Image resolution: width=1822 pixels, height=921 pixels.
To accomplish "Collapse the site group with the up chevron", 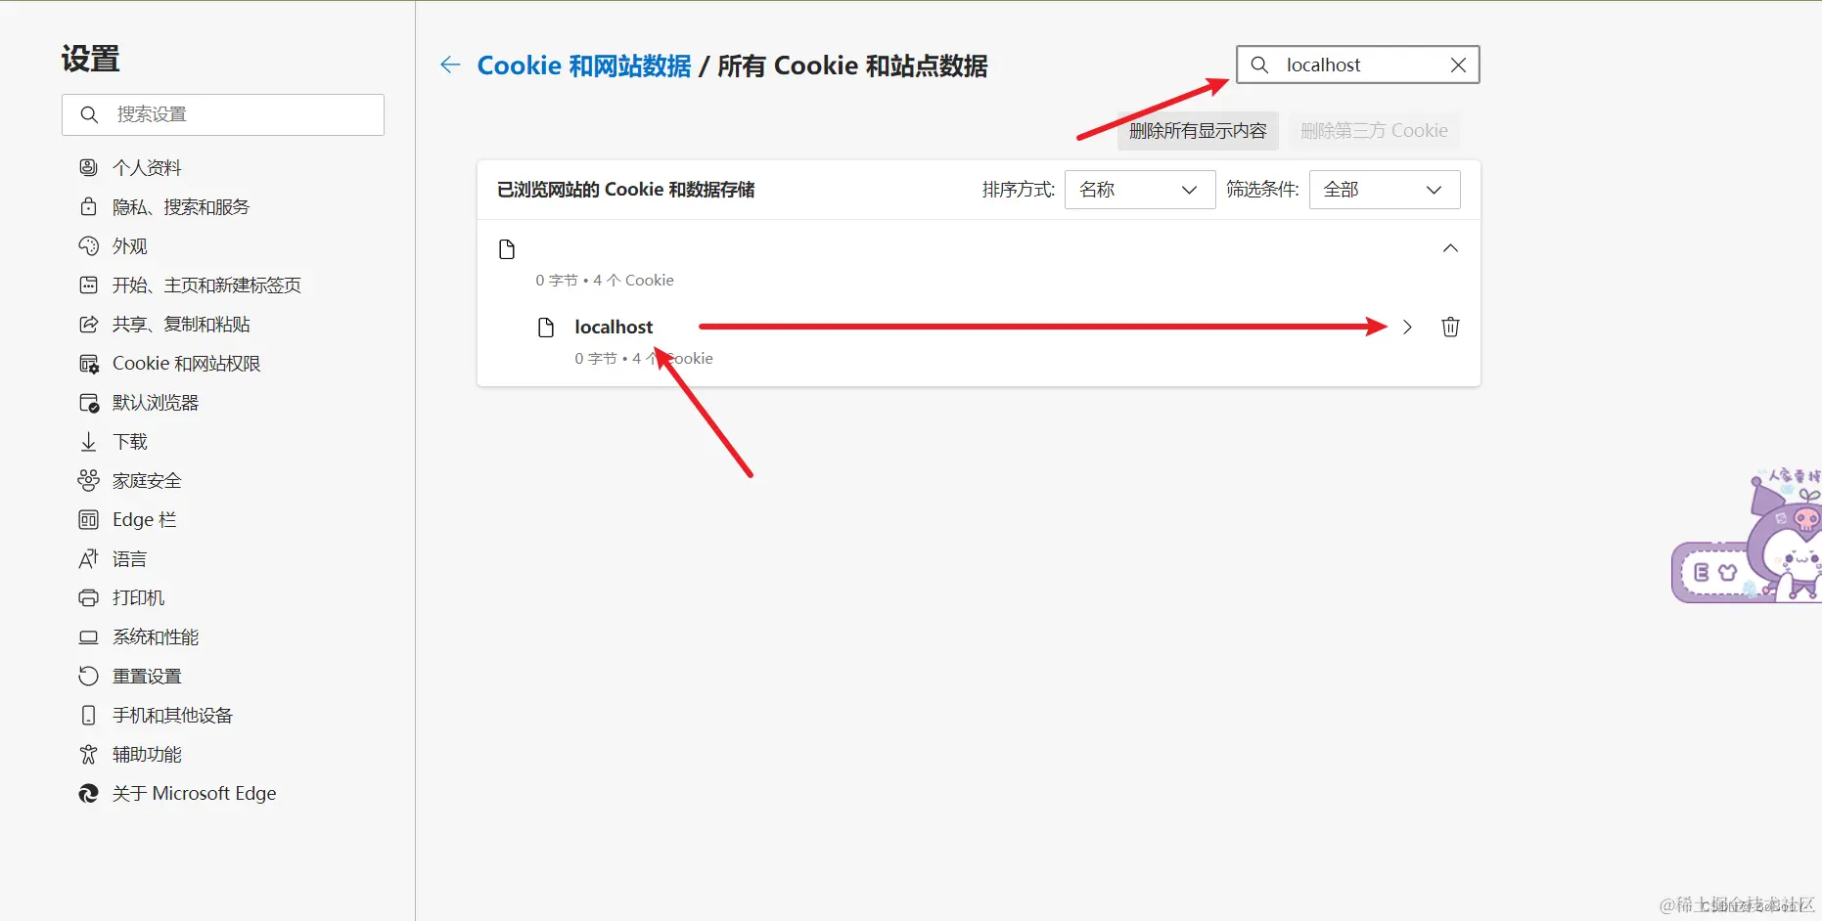I will 1450,248.
